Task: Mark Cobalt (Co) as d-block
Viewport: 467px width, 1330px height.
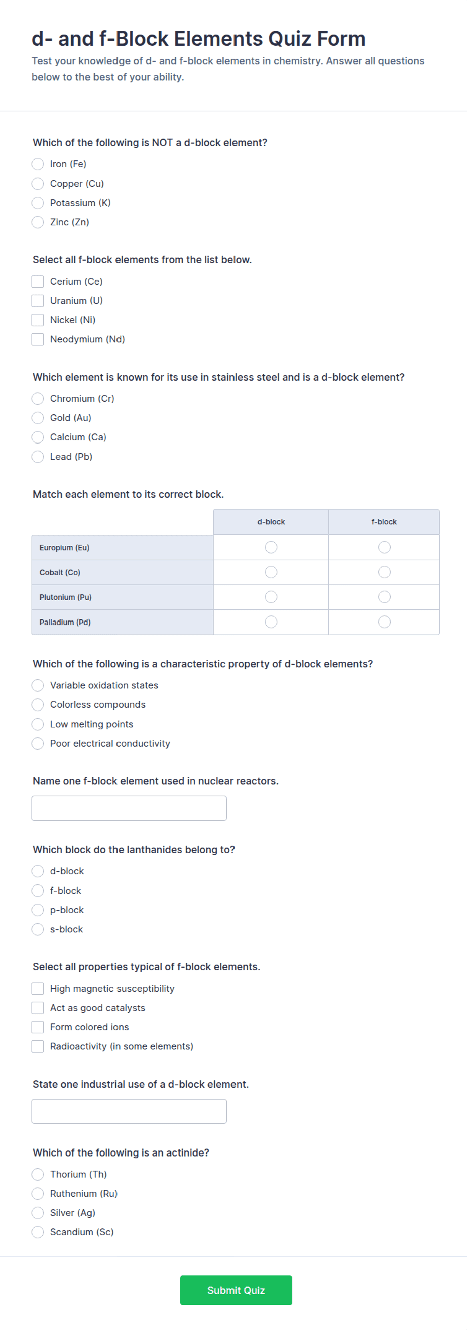Action: click(271, 572)
